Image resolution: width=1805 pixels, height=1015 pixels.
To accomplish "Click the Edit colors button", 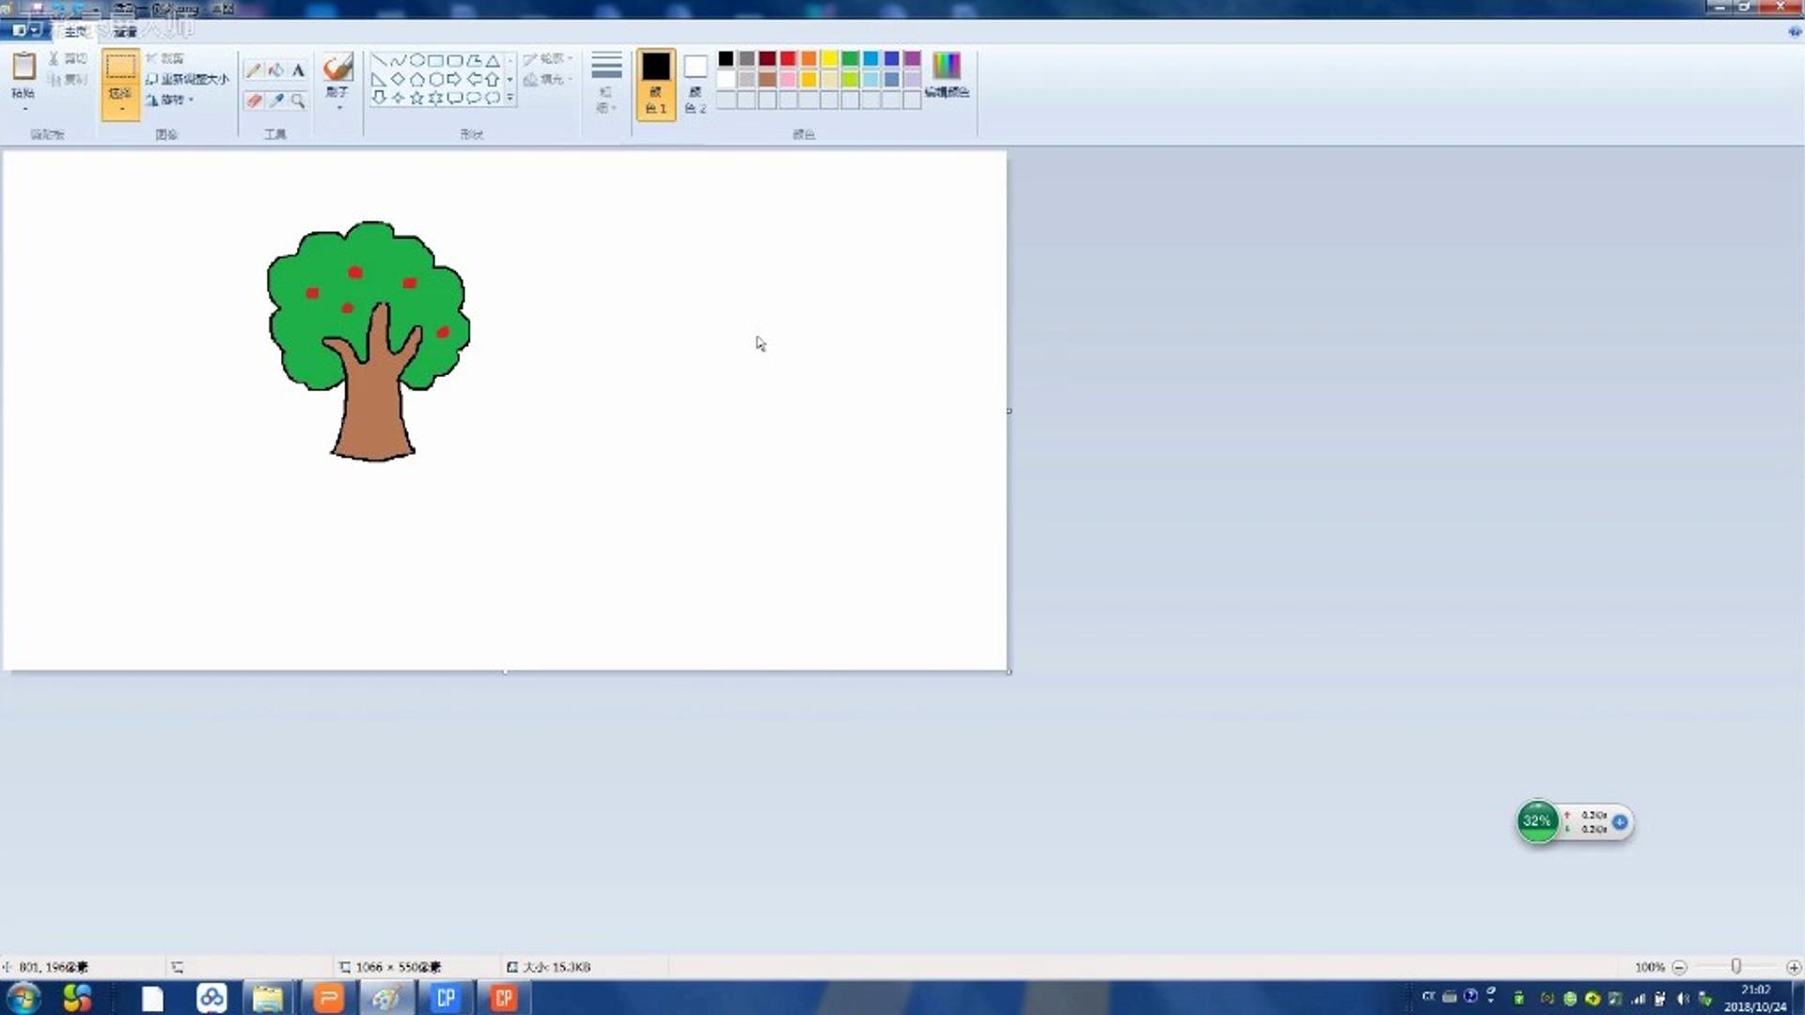I will coord(947,75).
